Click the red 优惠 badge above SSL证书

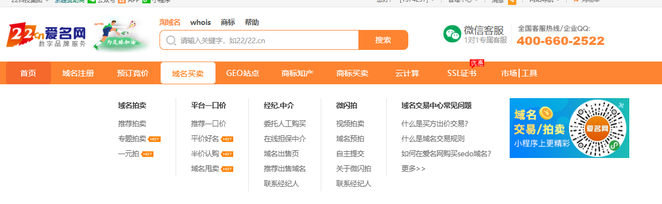(477, 63)
